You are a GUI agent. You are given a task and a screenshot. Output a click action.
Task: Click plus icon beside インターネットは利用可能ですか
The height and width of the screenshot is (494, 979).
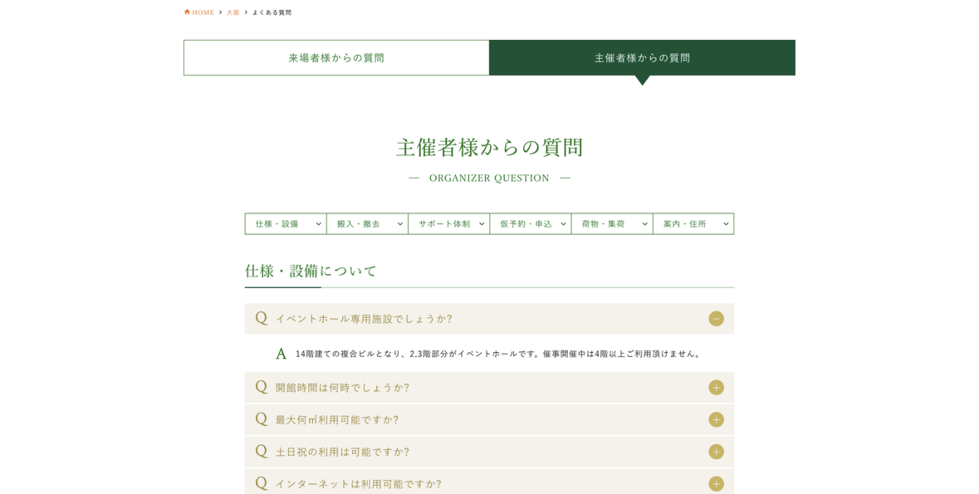click(715, 484)
